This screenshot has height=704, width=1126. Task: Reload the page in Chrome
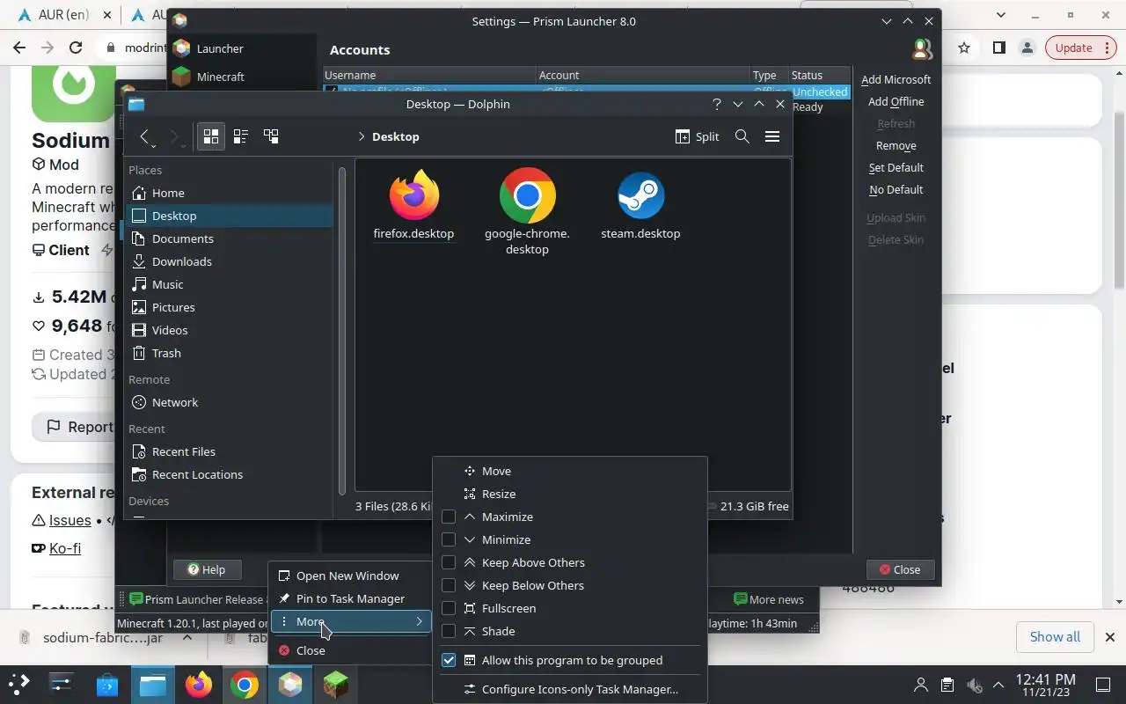pos(76,48)
